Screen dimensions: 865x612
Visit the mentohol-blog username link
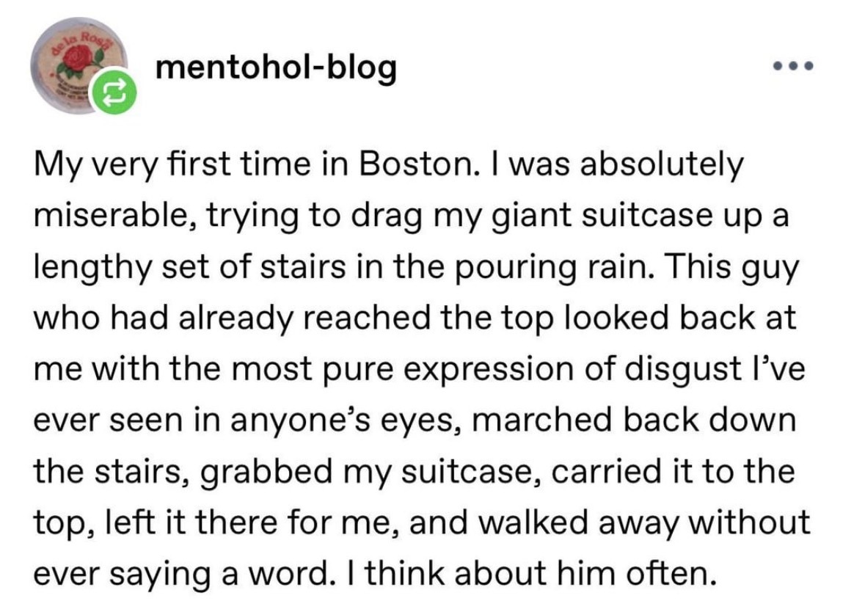tap(276, 68)
